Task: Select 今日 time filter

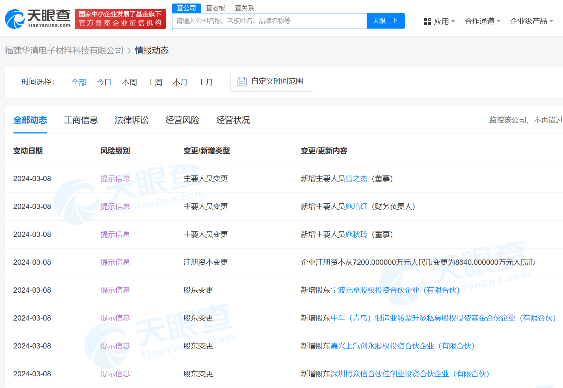Action: 104,82
